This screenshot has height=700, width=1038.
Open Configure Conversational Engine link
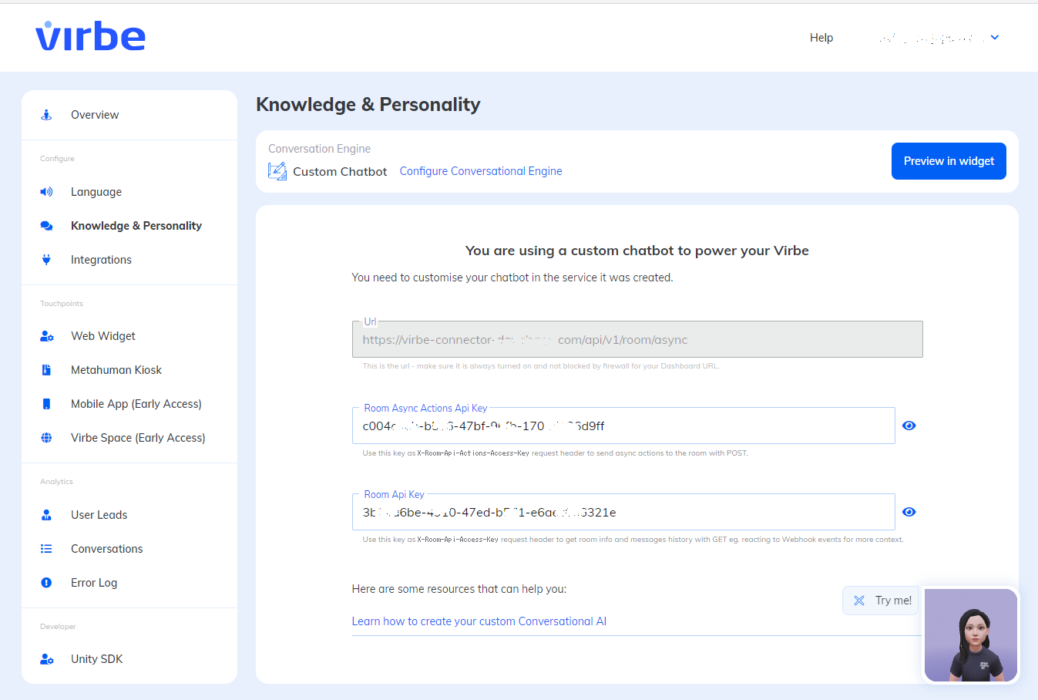[480, 170]
